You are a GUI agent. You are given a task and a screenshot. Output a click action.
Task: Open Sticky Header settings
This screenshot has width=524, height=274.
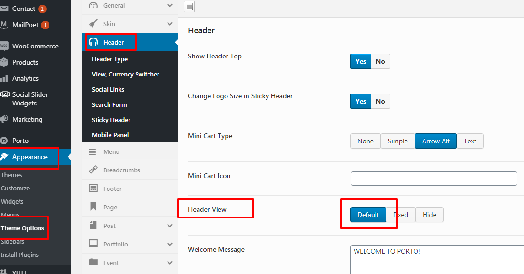point(111,120)
